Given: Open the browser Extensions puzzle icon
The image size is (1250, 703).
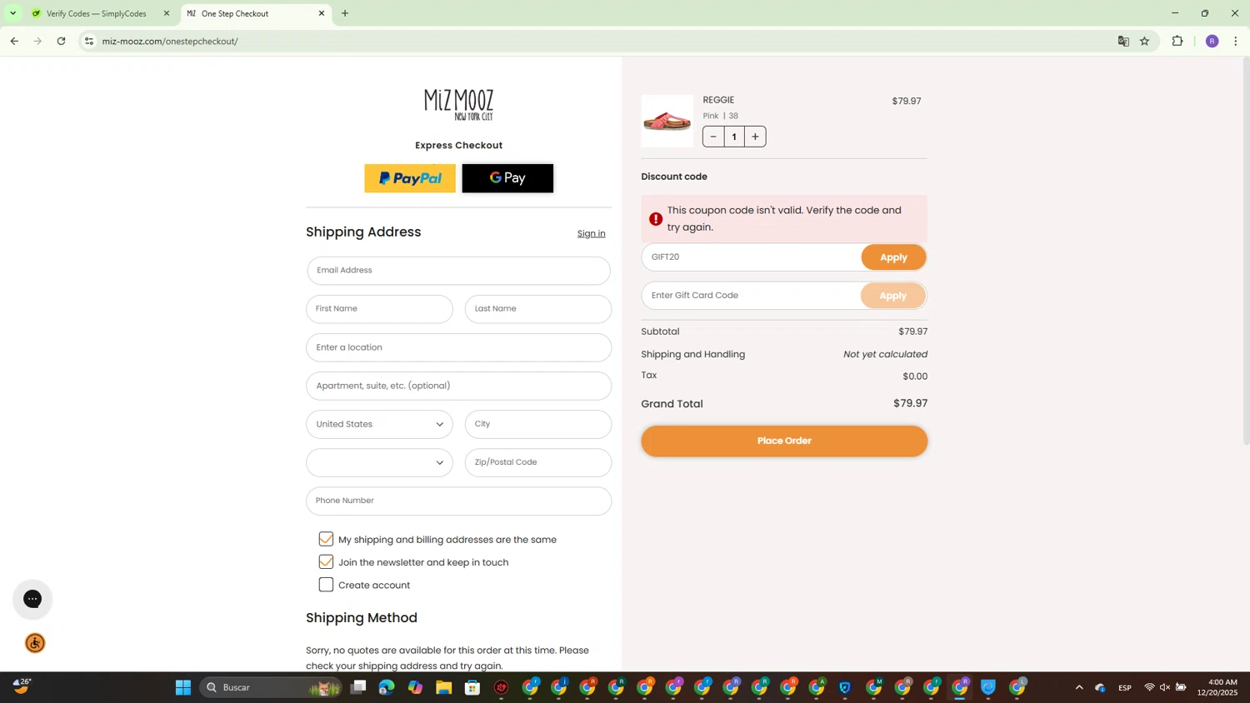Looking at the screenshot, I should 1177,41.
